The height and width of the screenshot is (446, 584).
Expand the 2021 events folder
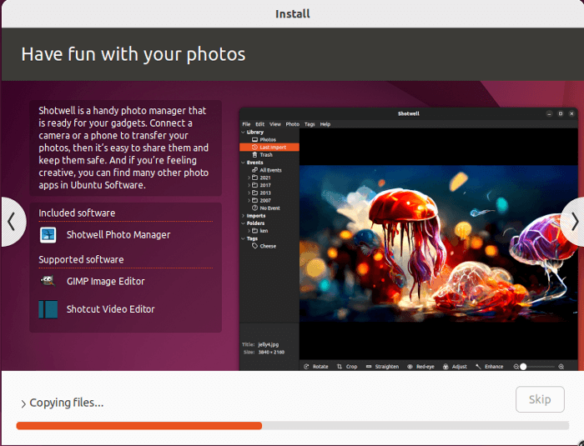coord(249,178)
